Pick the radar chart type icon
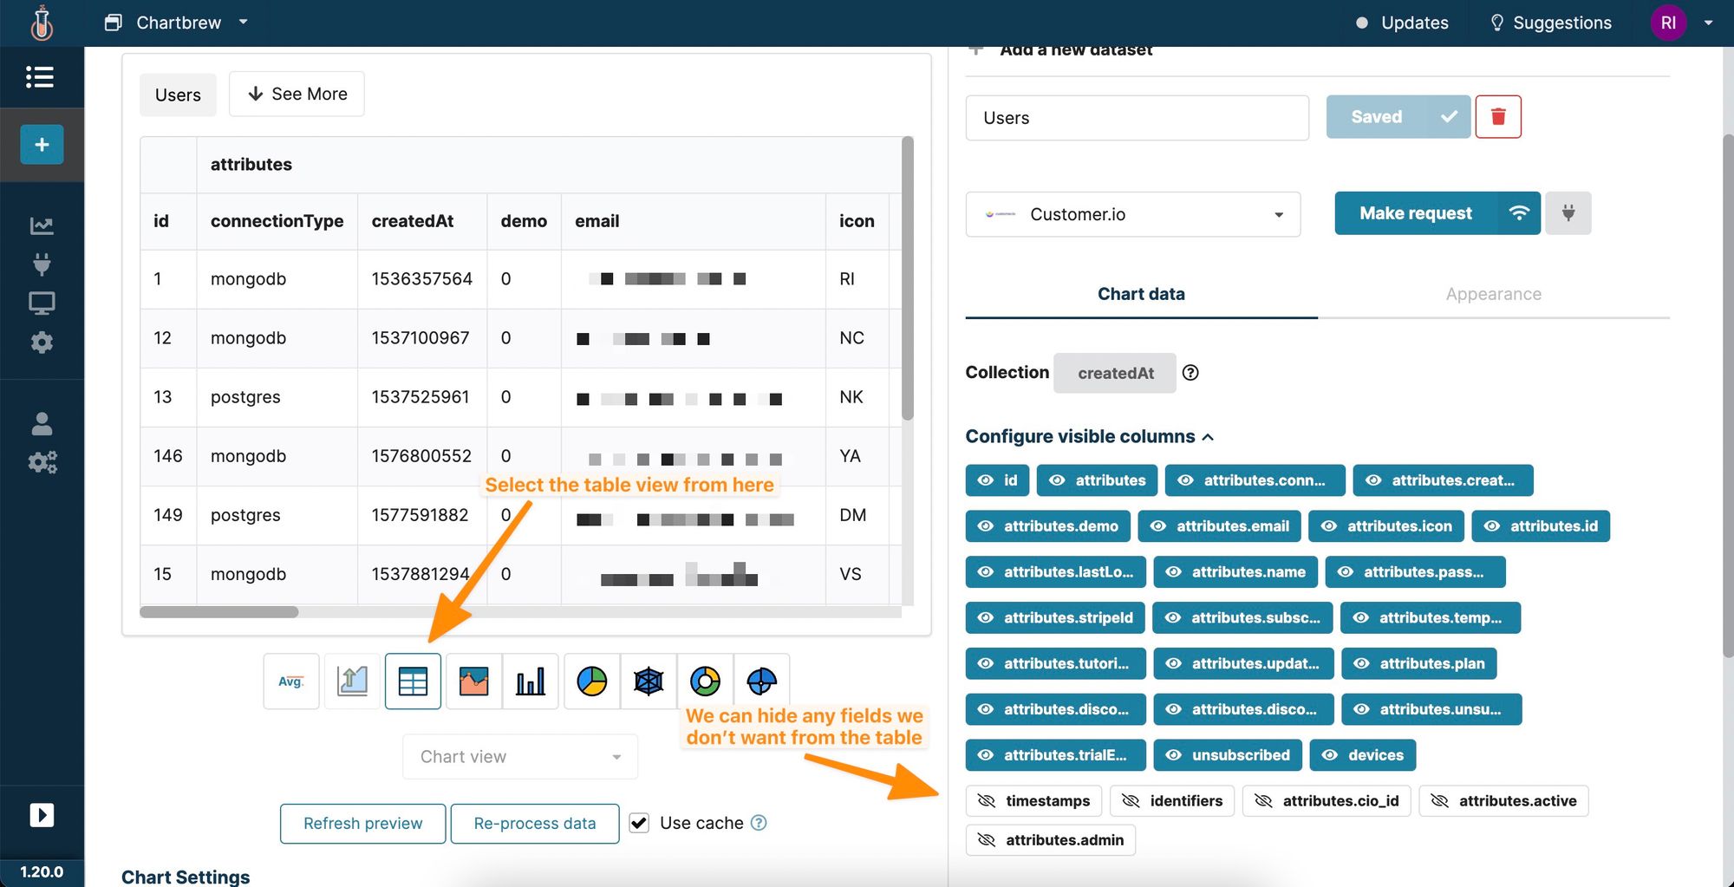The height and width of the screenshot is (887, 1734). (x=648, y=682)
